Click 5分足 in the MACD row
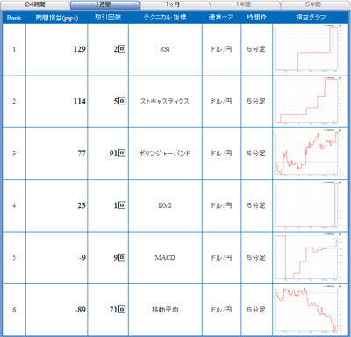This screenshot has height=337, width=351. click(256, 257)
